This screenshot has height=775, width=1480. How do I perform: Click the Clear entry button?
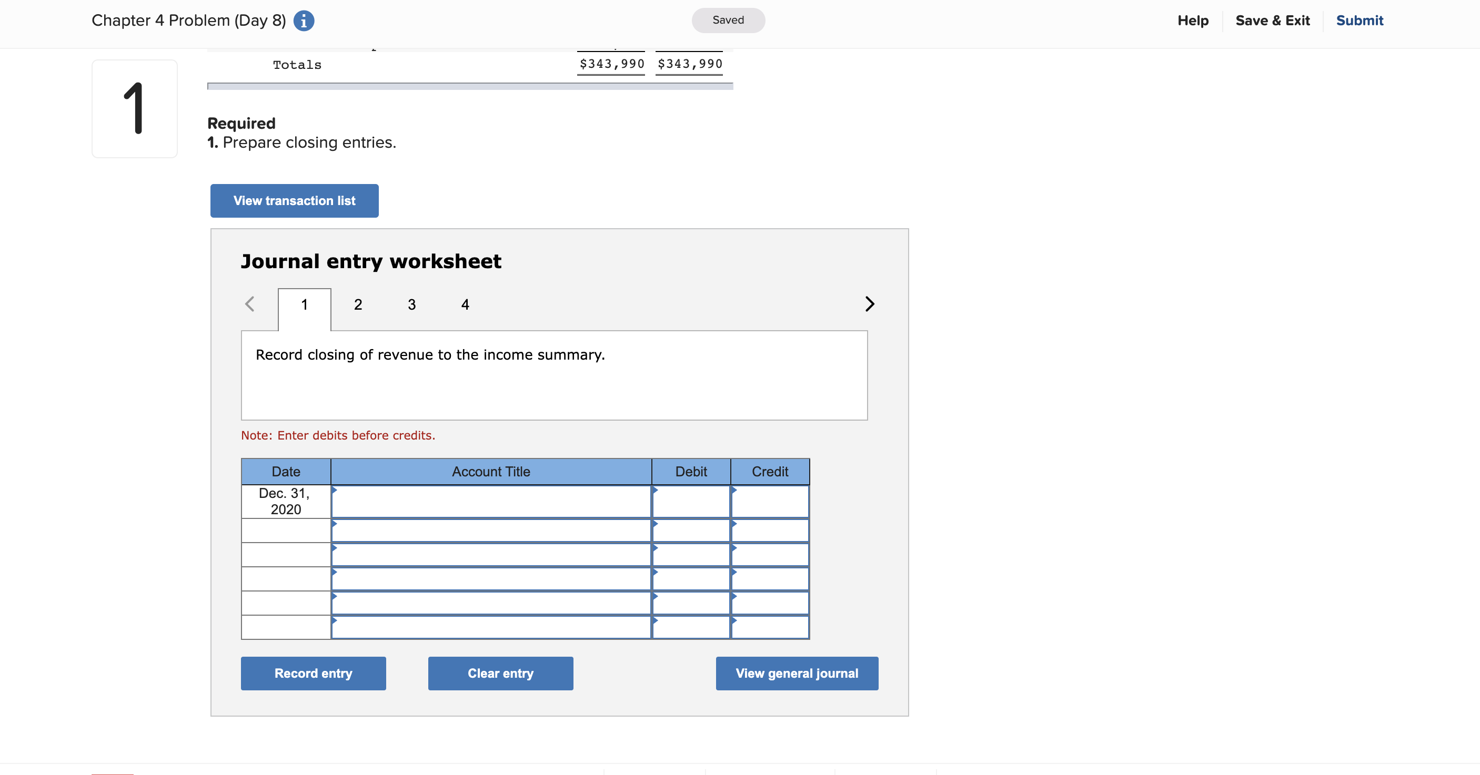pos(500,673)
